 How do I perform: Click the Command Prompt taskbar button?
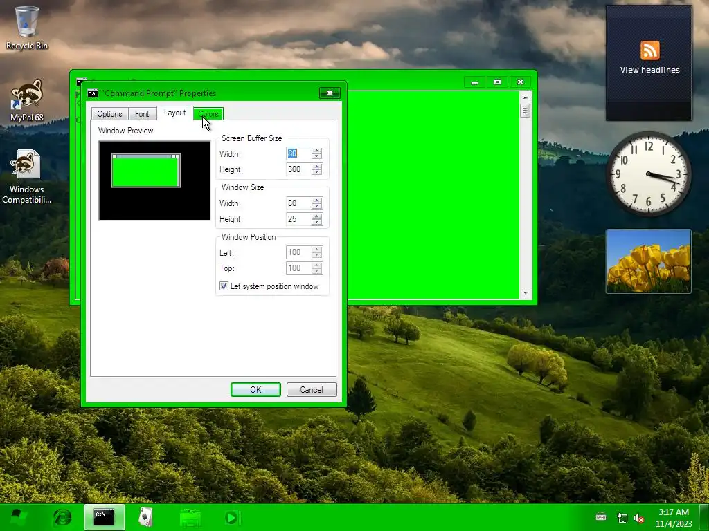[x=105, y=517]
